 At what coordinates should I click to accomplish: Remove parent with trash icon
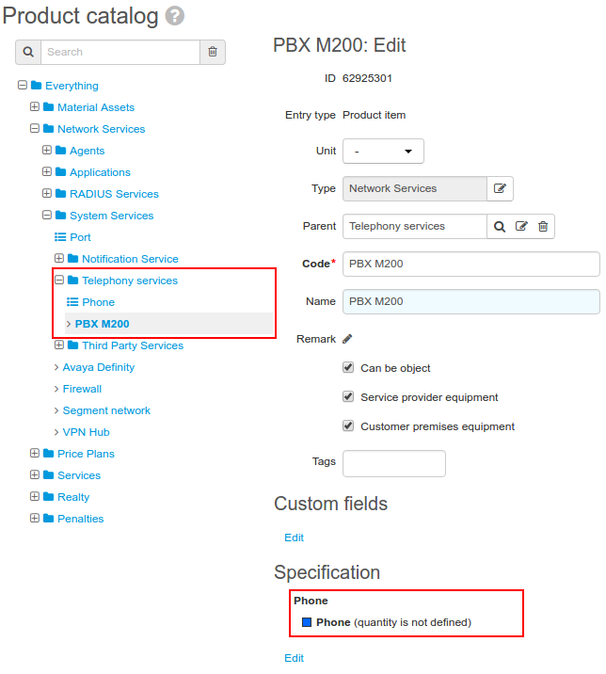543,226
